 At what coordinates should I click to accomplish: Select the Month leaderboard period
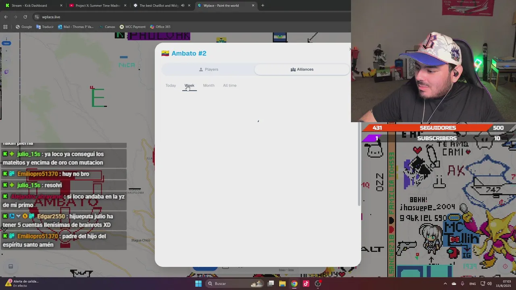(x=209, y=85)
